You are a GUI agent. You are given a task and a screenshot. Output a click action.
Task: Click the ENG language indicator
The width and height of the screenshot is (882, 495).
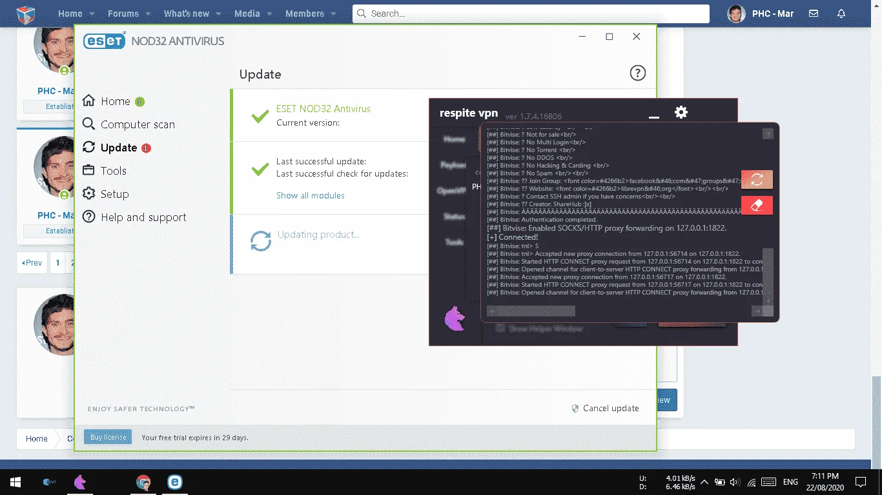(x=790, y=482)
